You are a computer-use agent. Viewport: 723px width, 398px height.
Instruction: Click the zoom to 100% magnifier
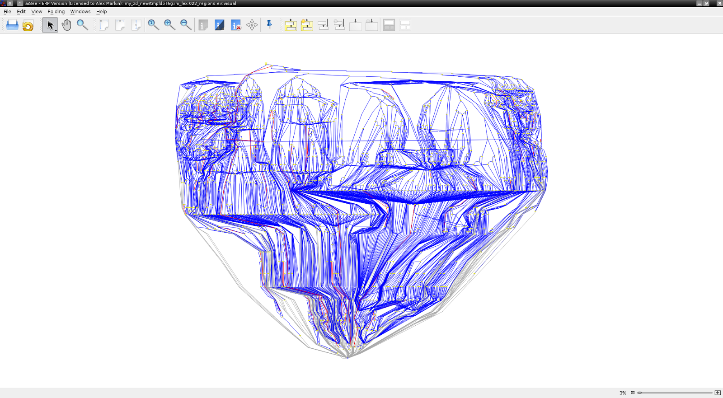tap(153, 25)
